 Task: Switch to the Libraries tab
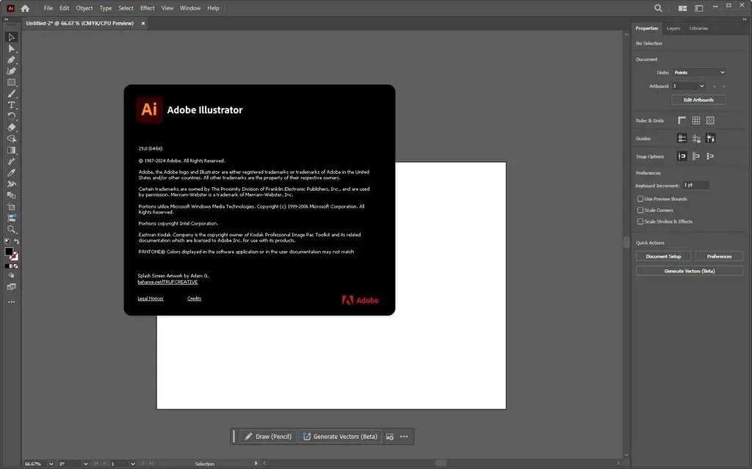698,29
